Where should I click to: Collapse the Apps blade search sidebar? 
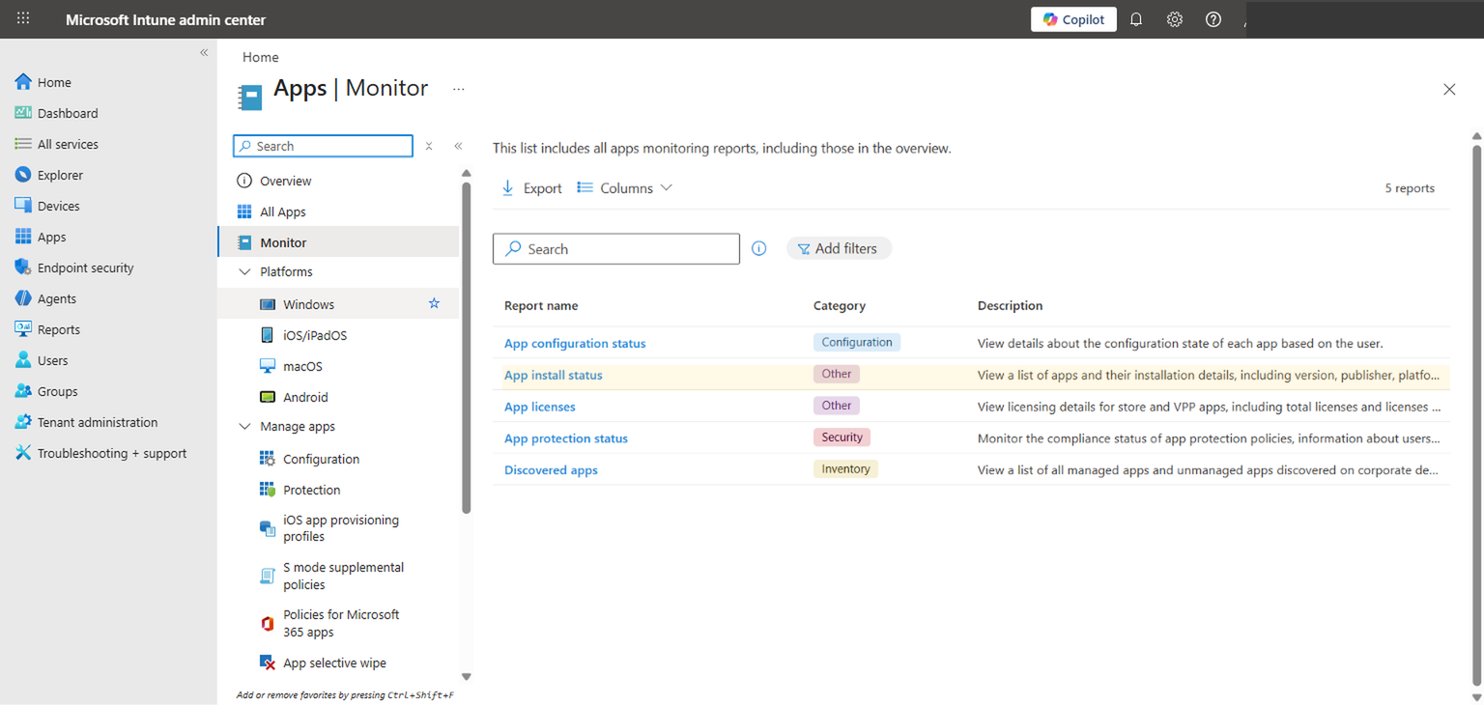459,145
